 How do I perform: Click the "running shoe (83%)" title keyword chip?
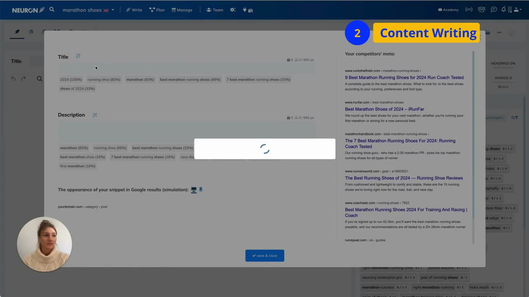pyautogui.click(x=104, y=79)
